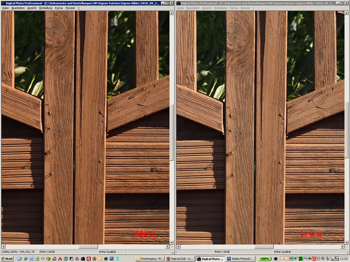
Task: Click the right window title bar app icon
Action: (x=178, y=3)
